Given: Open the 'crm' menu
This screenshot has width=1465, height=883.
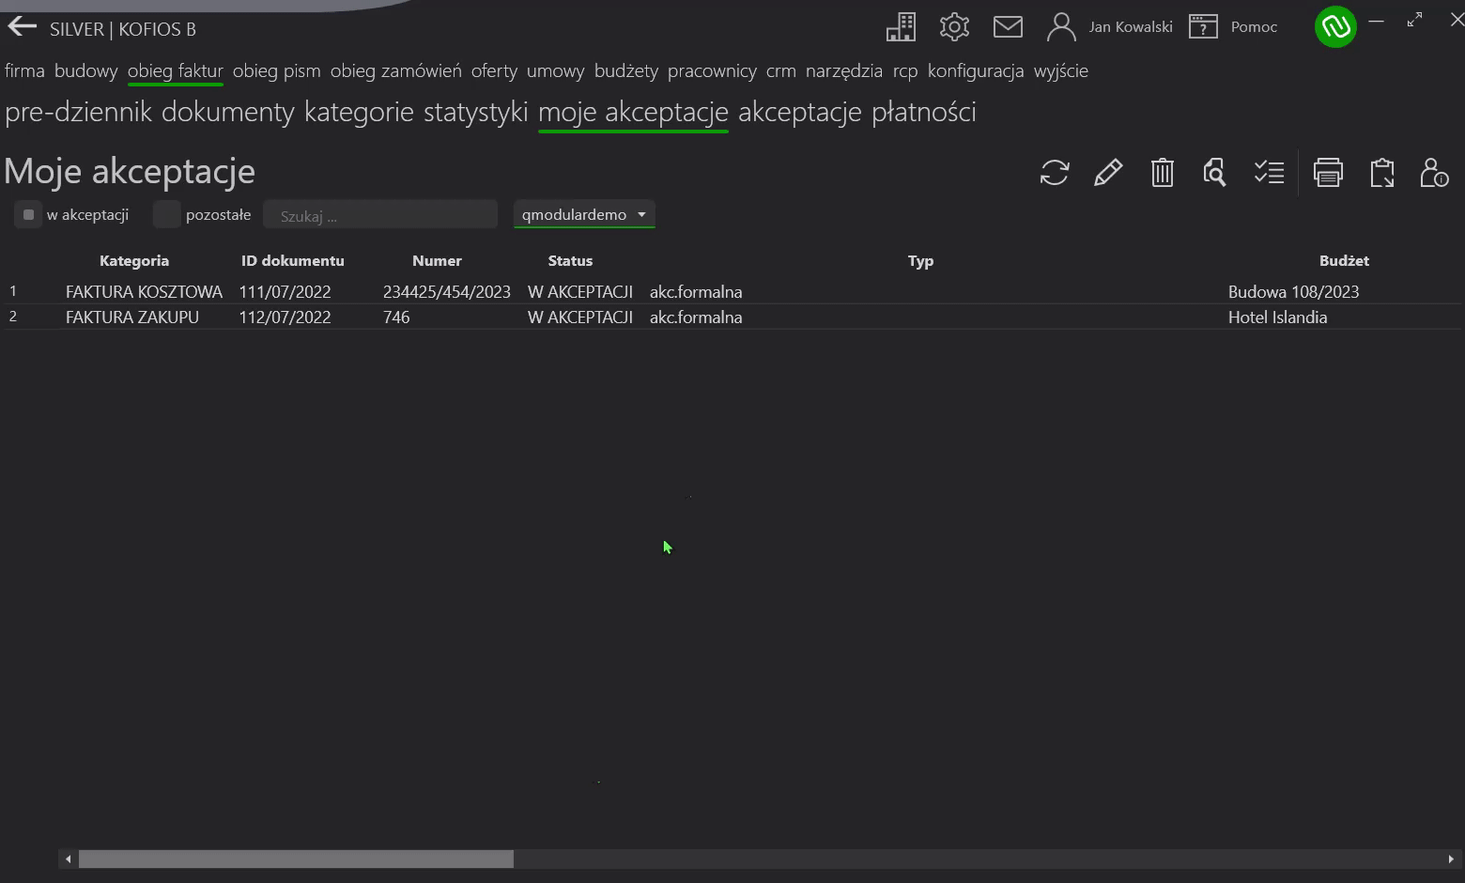Looking at the screenshot, I should [x=781, y=70].
